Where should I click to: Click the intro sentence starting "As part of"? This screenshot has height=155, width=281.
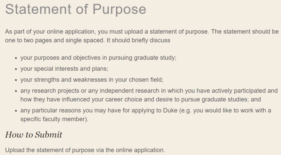104,32
